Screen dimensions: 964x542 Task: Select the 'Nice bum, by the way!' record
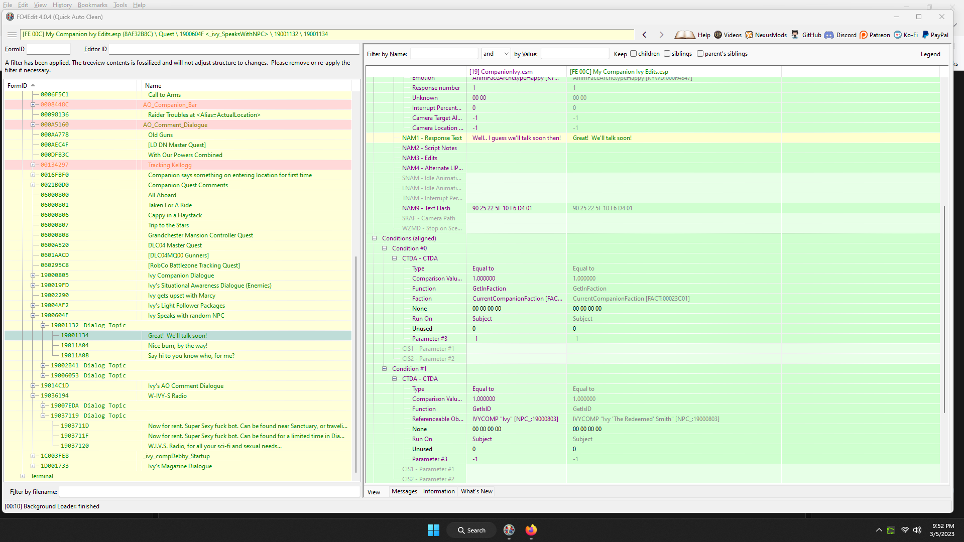point(178,346)
